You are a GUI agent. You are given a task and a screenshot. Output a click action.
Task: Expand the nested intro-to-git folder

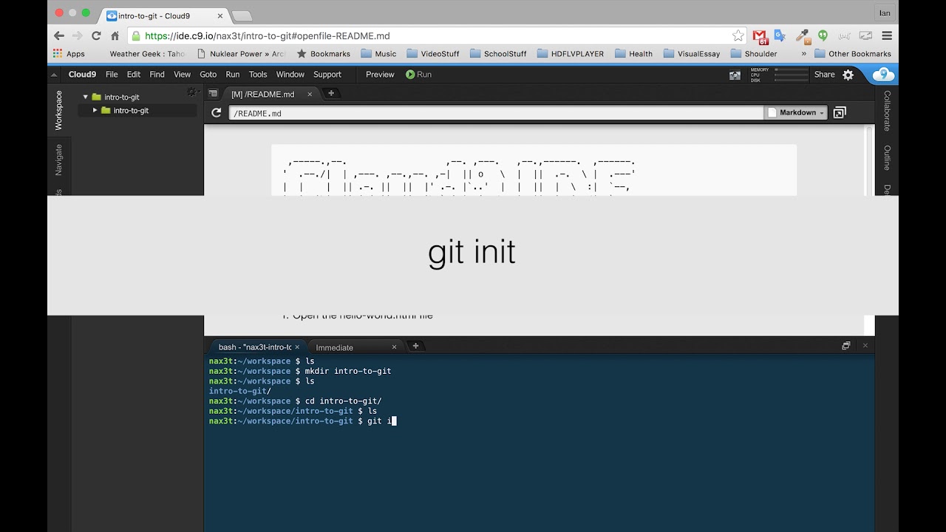(x=95, y=110)
